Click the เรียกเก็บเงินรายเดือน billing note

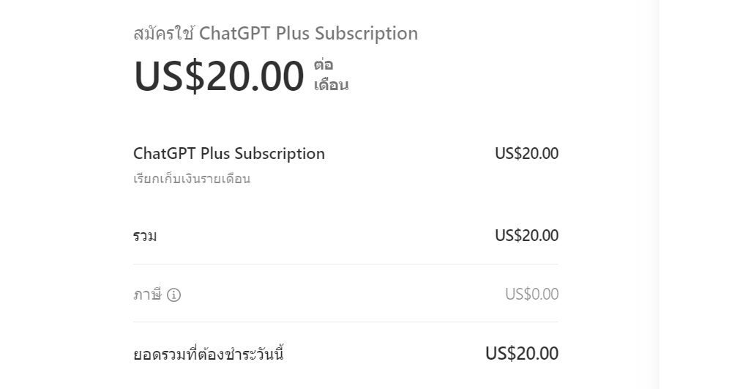pos(192,179)
